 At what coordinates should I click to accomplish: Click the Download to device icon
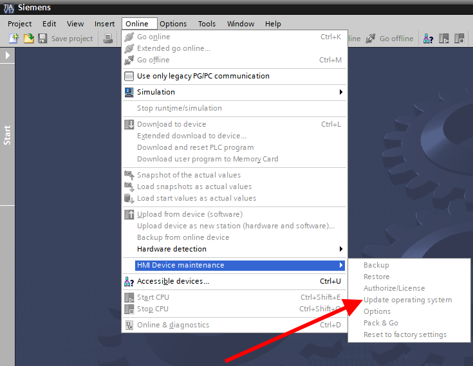click(x=129, y=124)
